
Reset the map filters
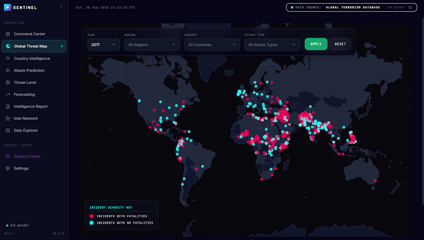pyautogui.click(x=340, y=44)
